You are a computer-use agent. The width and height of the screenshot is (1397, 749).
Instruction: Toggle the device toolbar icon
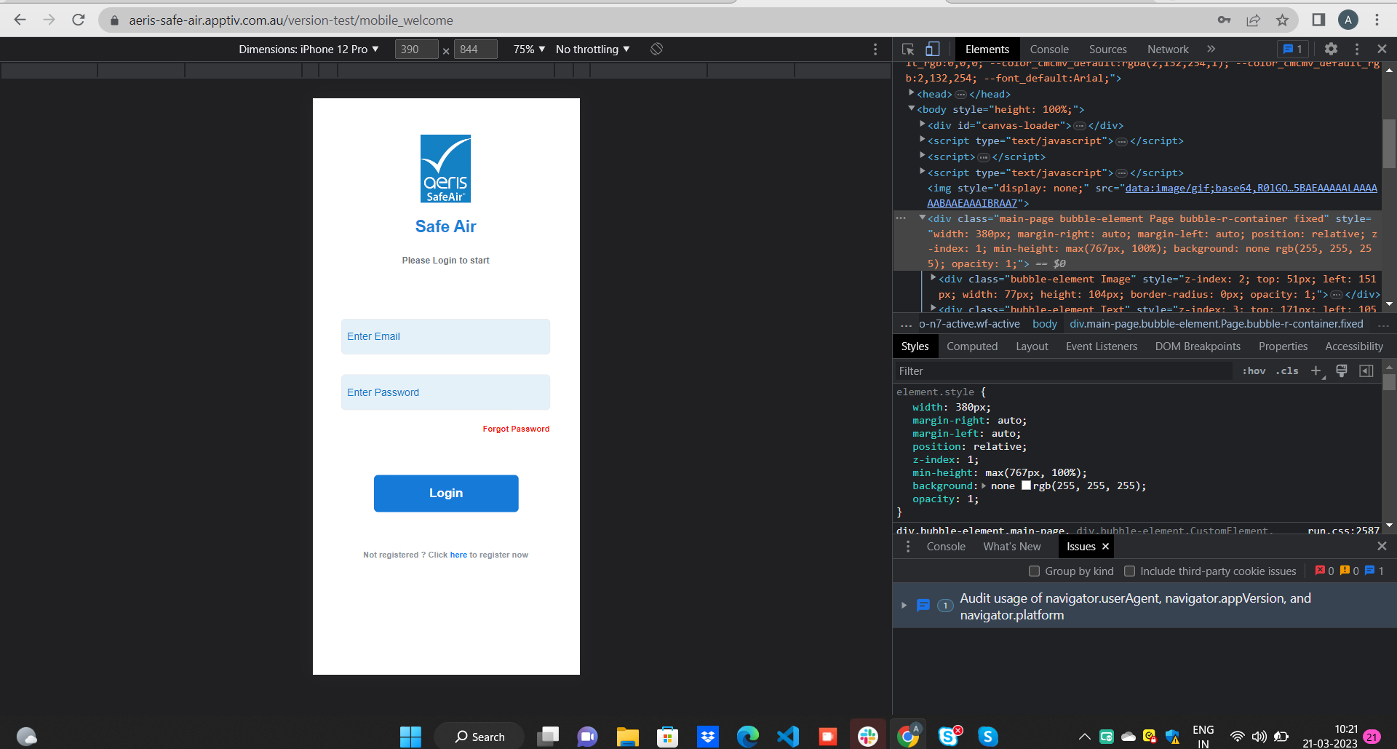(x=932, y=49)
